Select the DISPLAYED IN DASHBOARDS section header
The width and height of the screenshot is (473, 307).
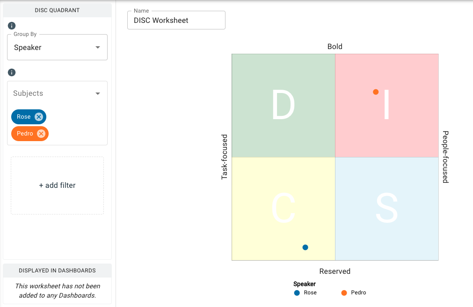(57, 271)
